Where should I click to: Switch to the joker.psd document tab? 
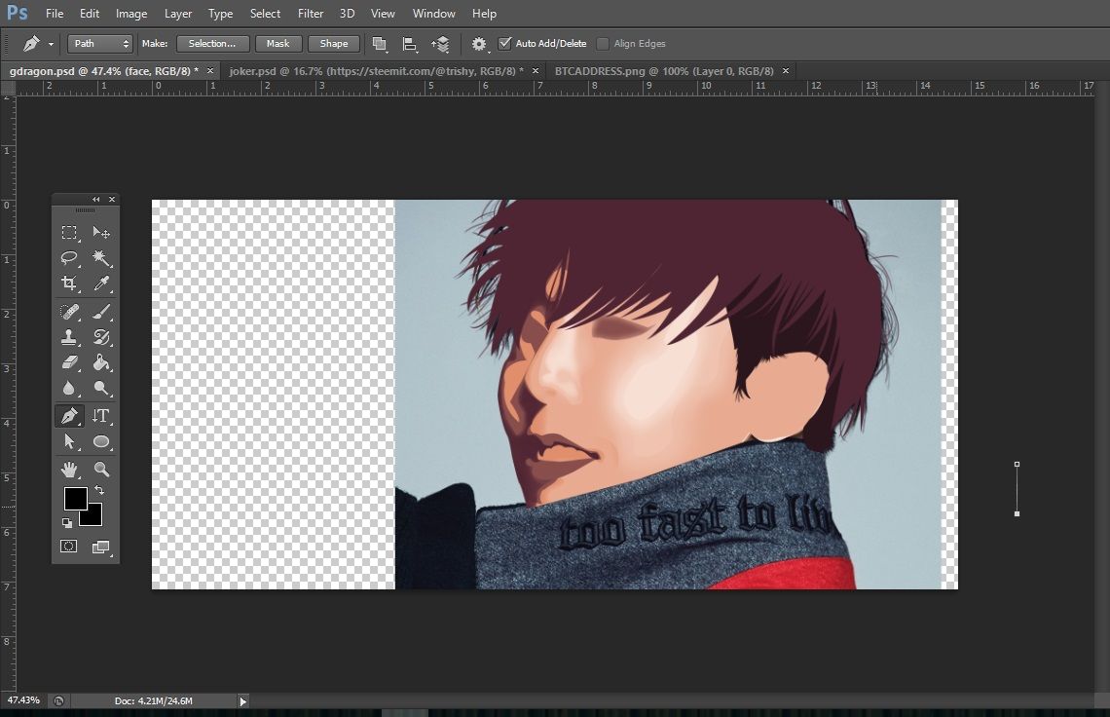(x=375, y=71)
